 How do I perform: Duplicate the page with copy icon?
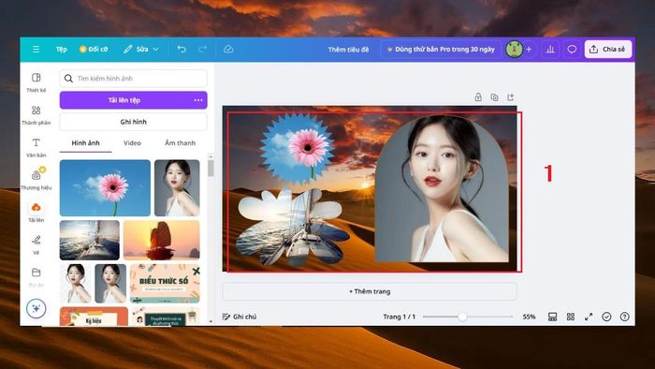pyautogui.click(x=495, y=97)
